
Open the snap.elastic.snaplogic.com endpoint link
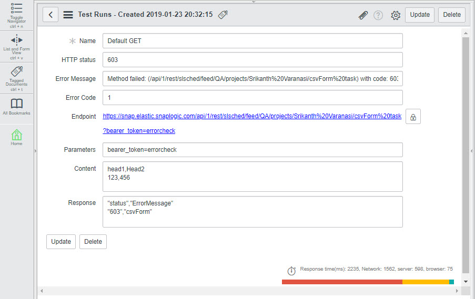pos(252,117)
